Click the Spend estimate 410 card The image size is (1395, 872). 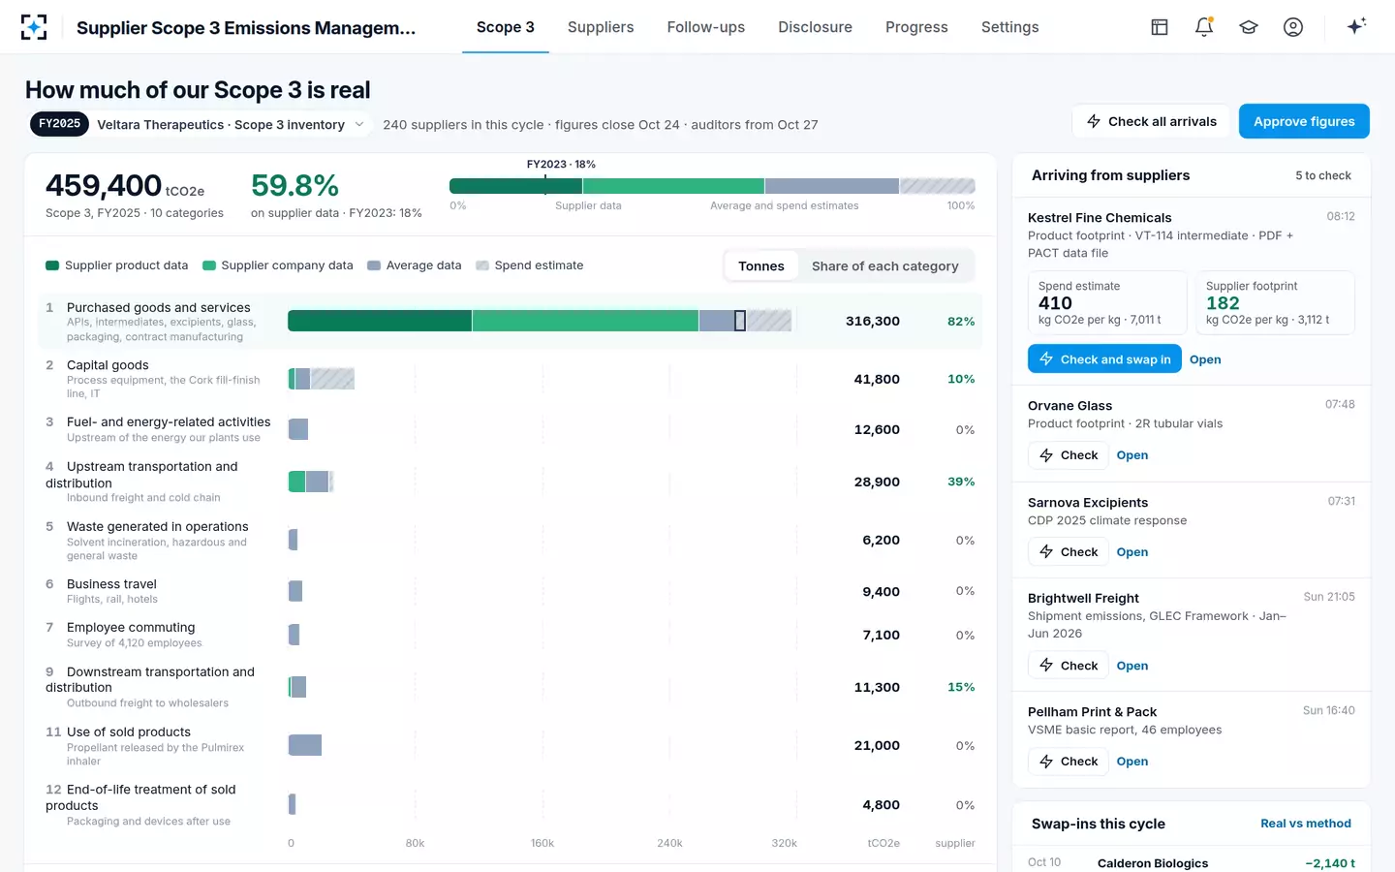tap(1107, 303)
